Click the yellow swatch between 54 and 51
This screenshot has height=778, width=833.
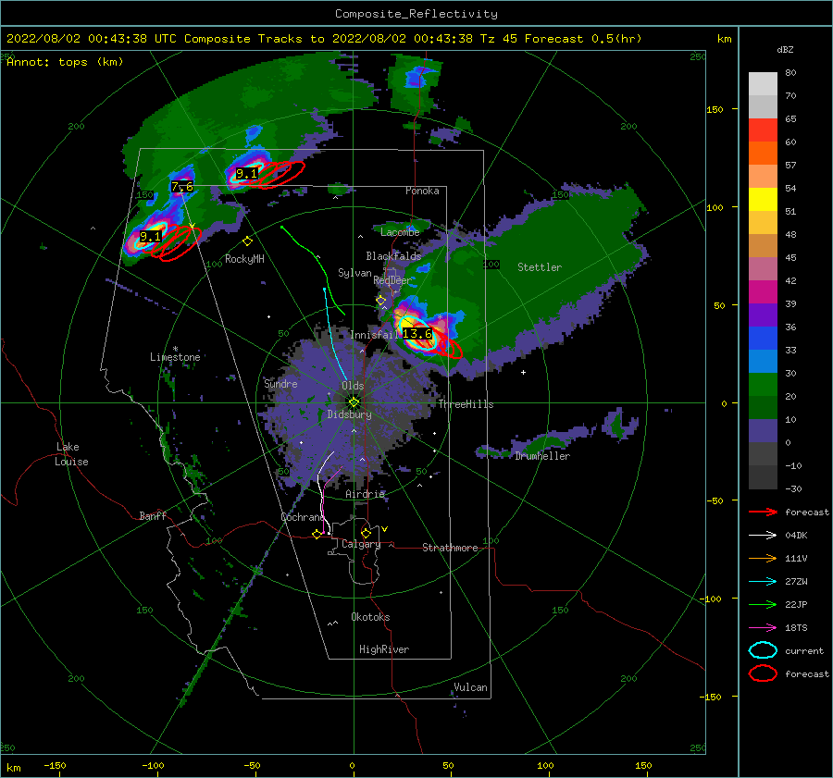(763, 199)
